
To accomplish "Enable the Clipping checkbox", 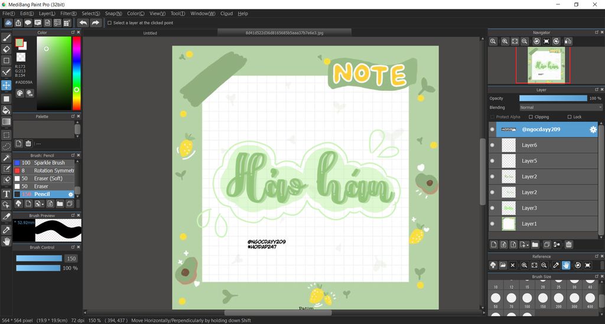I will coord(531,117).
